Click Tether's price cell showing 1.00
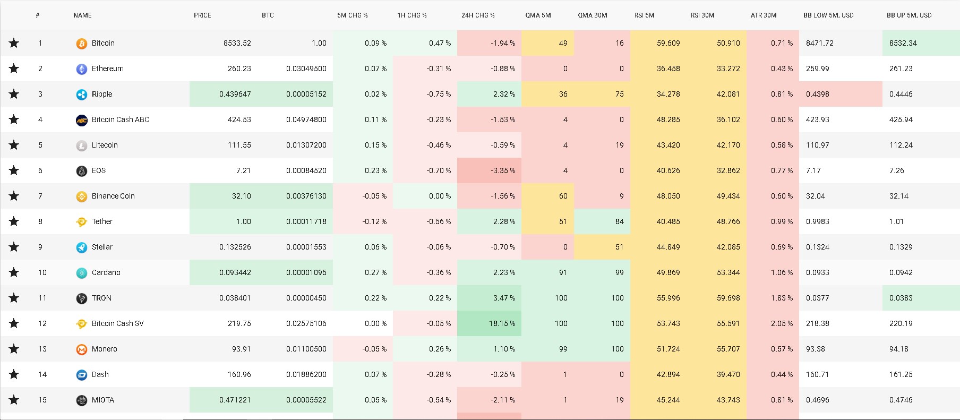The image size is (960, 420). click(243, 221)
